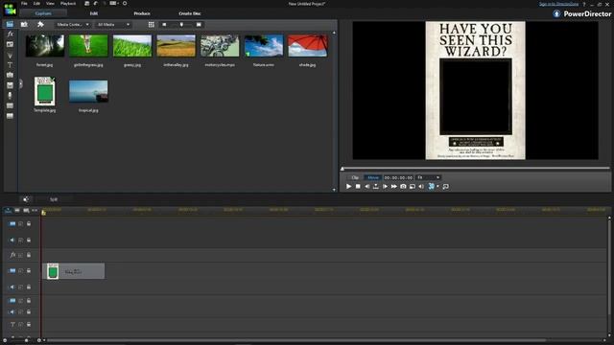Click the library thumbnail size slider
The image size is (614, 345).
point(181,24)
